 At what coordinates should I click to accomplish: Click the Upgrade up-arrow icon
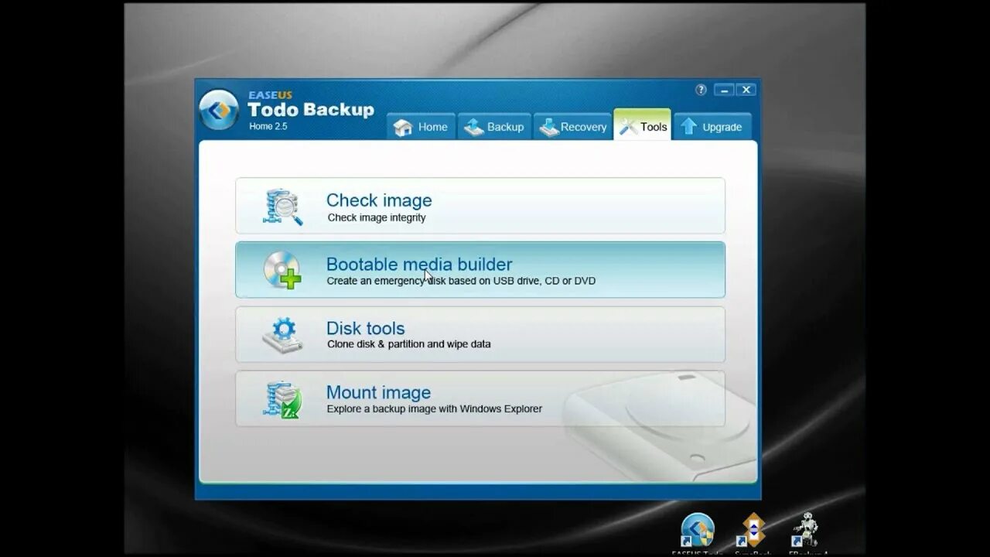[688, 127]
